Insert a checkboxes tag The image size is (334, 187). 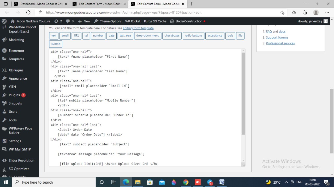[x=172, y=36]
